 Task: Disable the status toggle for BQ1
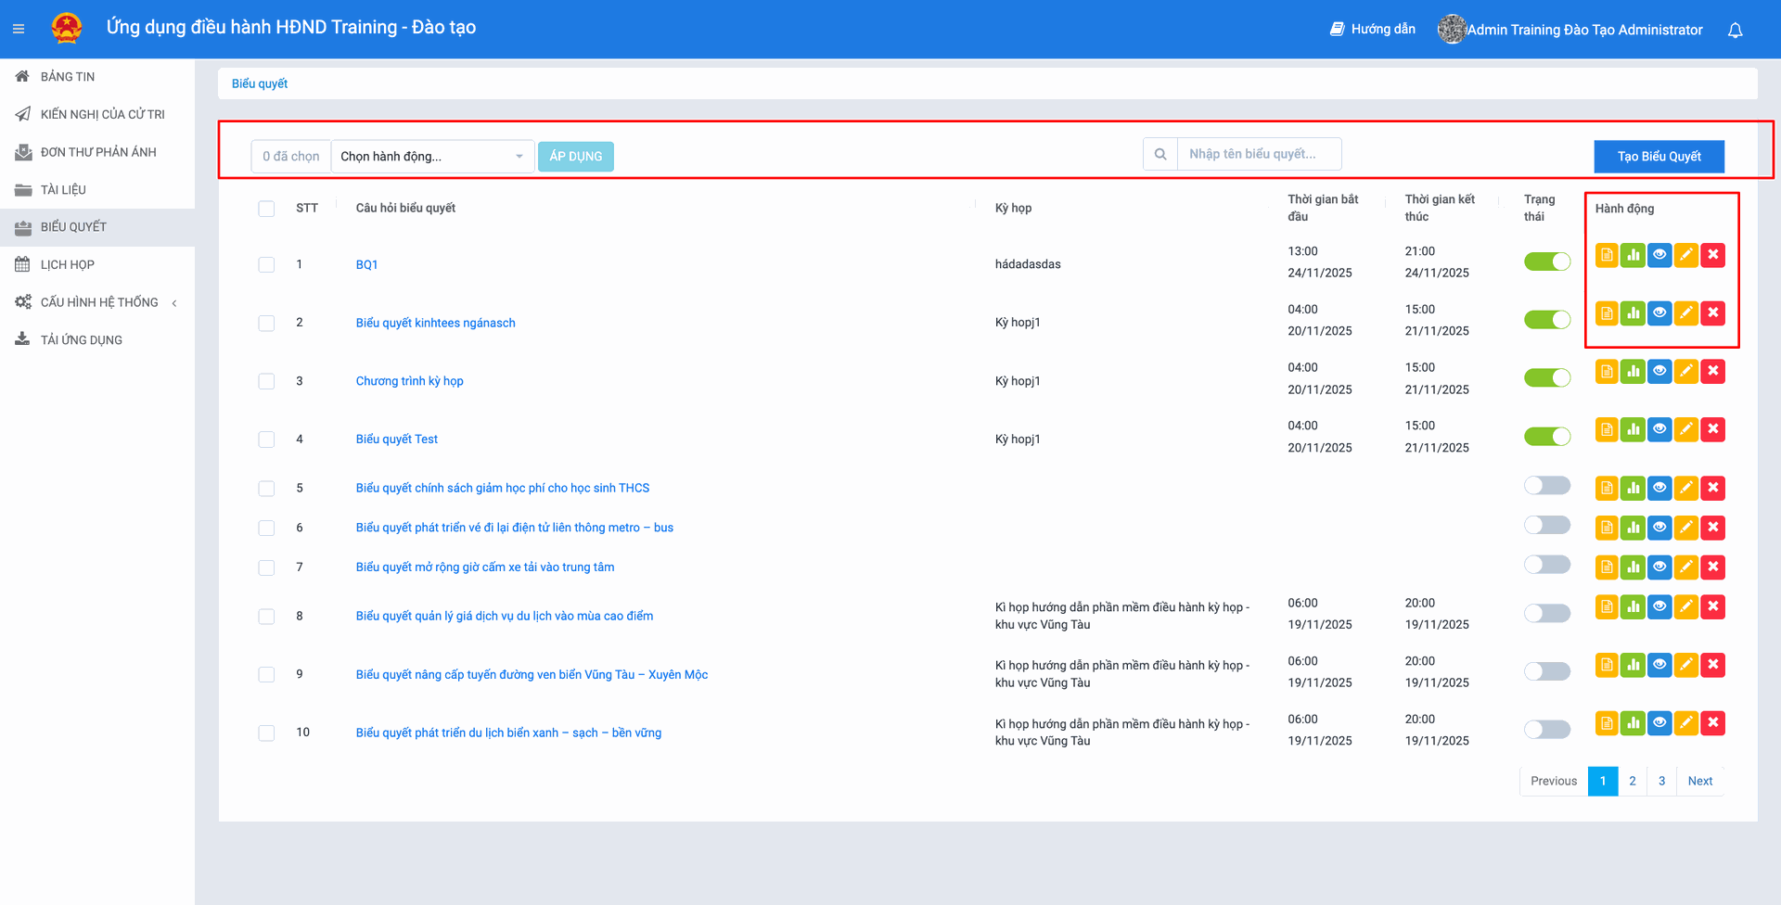(x=1546, y=262)
